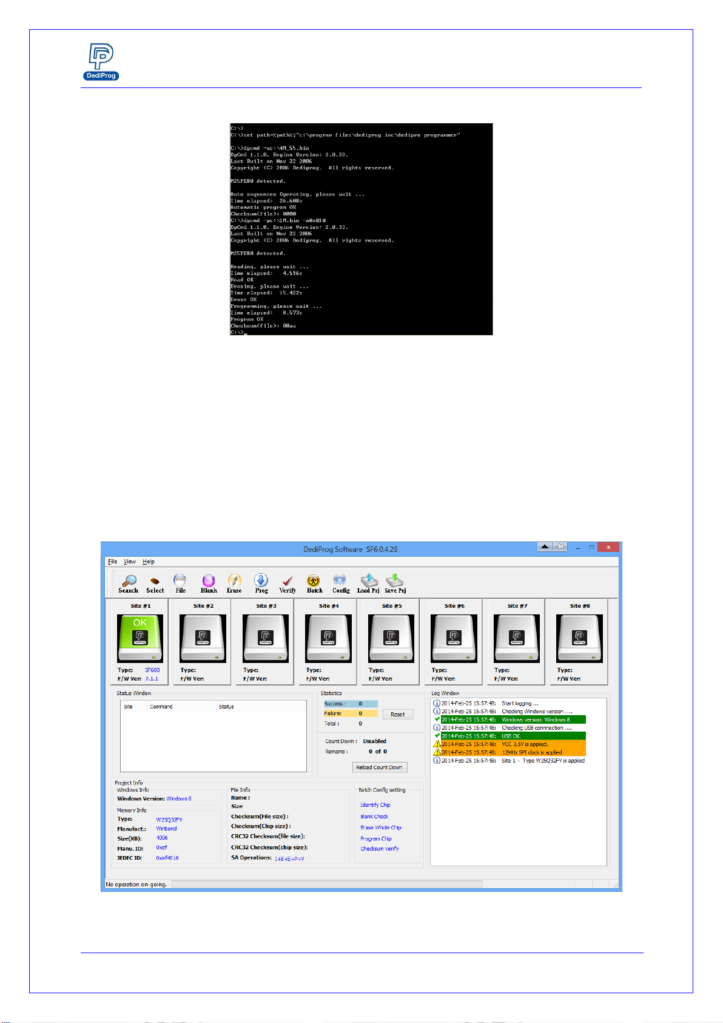The width and height of the screenshot is (723, 1023).
Task: Click the blue Success count field
Action: coord(351,704)
